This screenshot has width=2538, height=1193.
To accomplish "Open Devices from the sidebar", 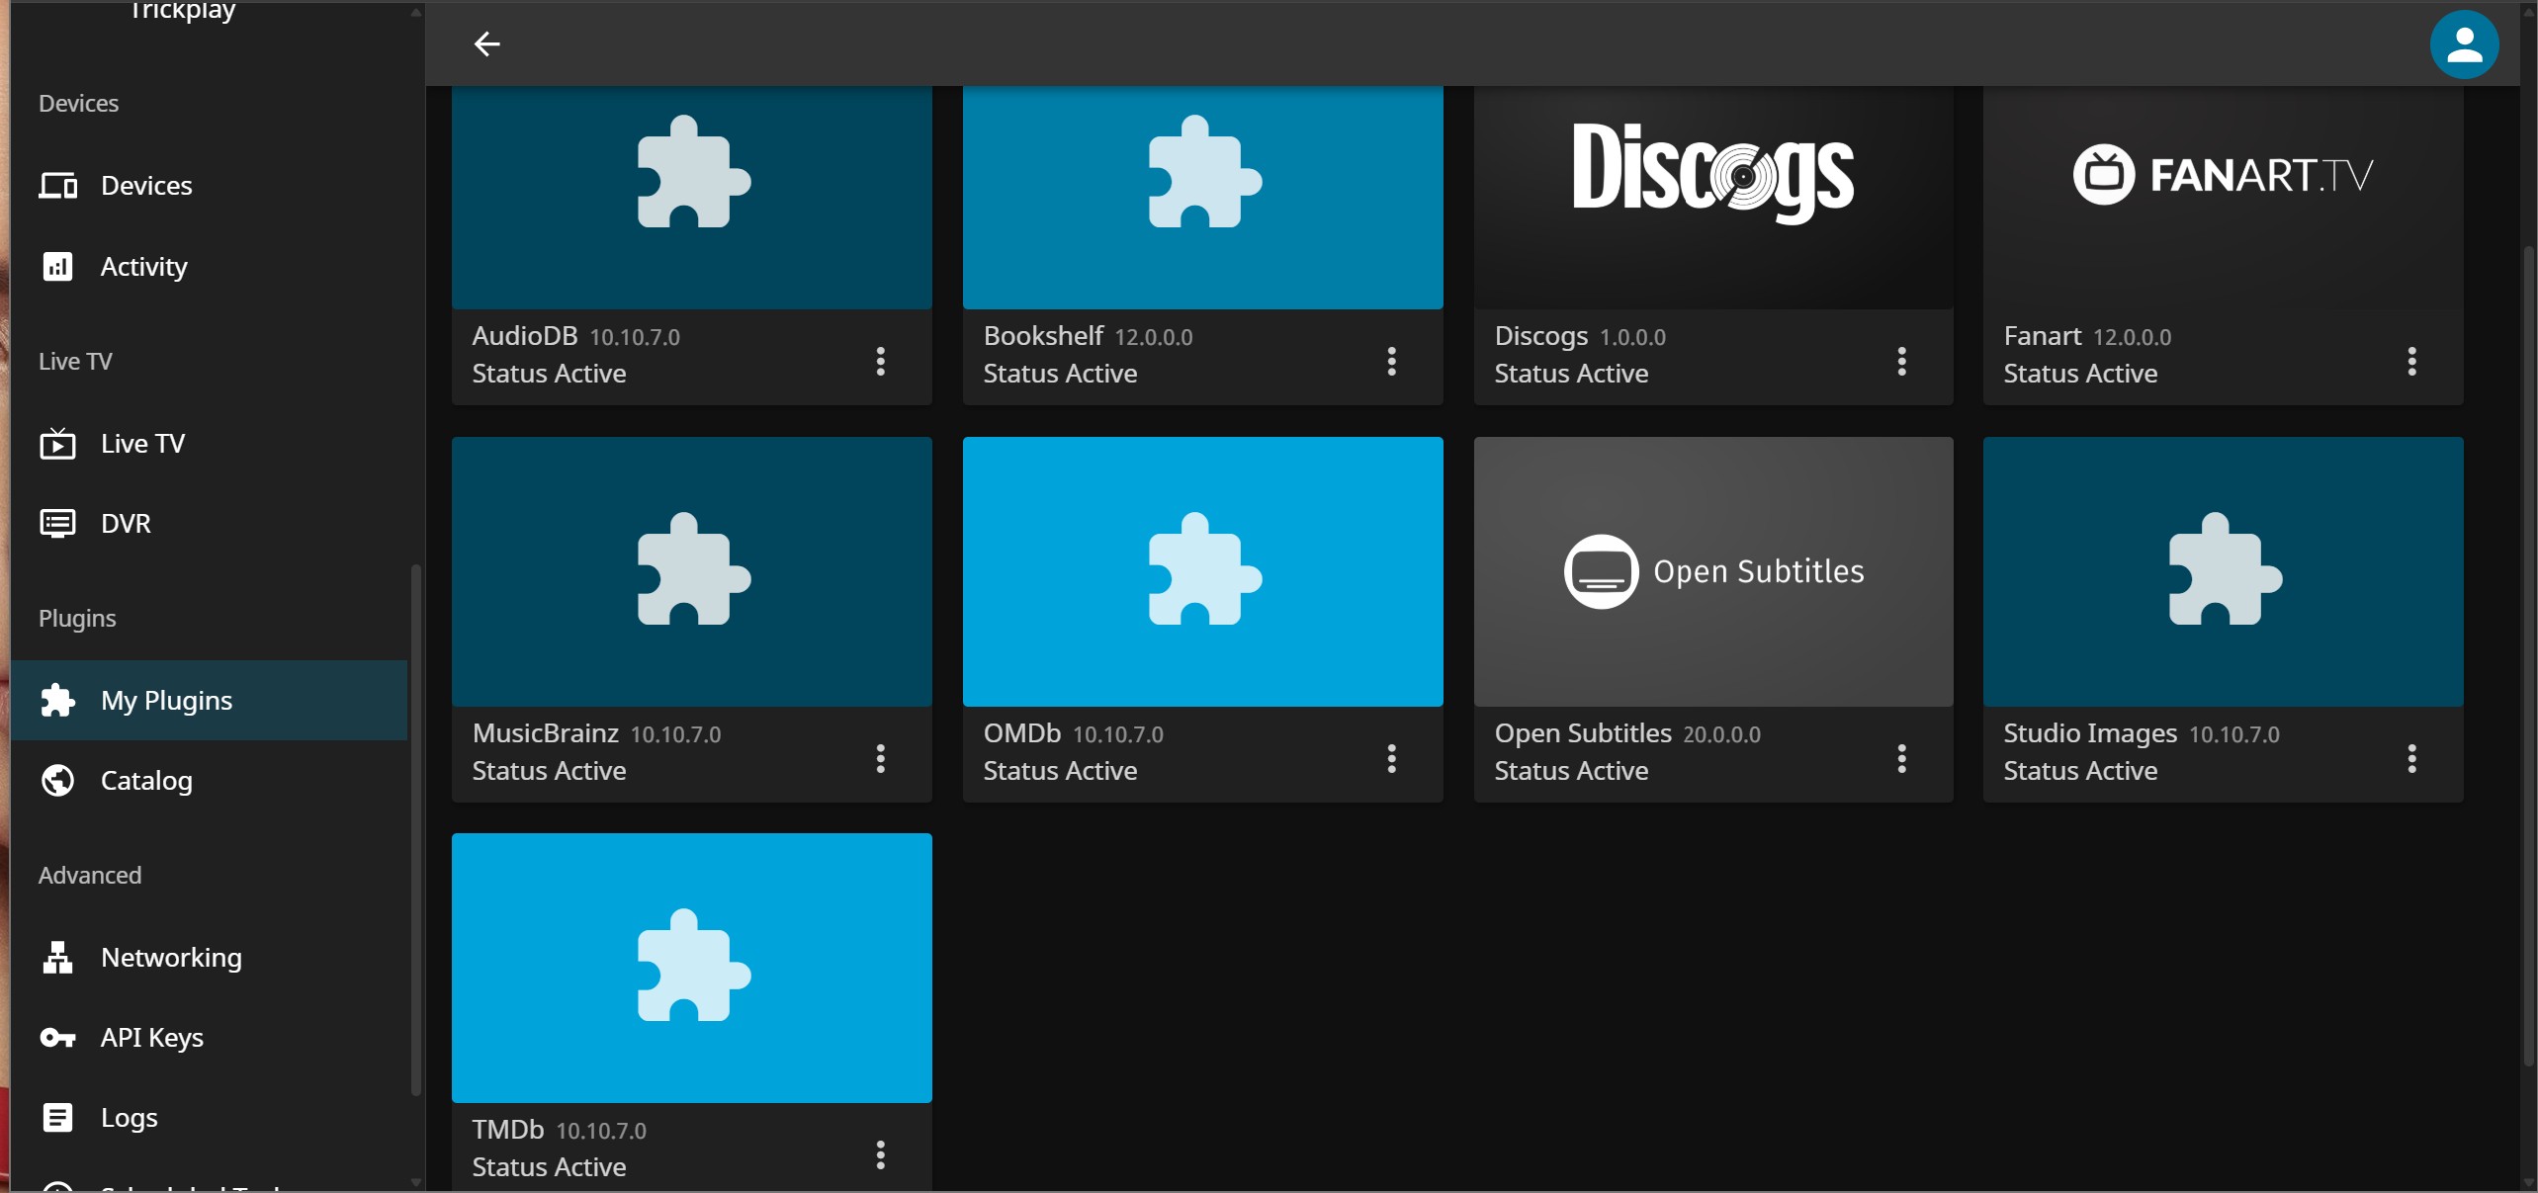I will pyautogui.click(x=145, y=186).
